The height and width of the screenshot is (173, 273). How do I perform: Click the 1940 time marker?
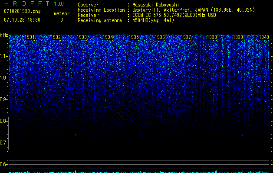pyautogui.click(x=264, y=37)
